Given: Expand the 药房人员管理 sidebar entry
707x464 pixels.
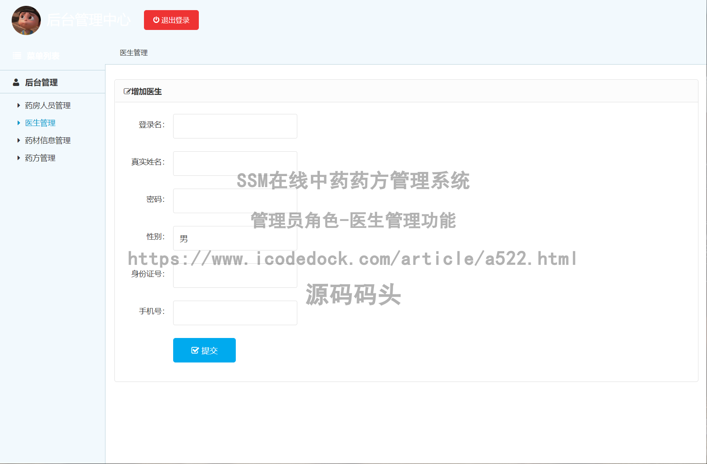Looking at the screenshot, I should (x=47, y=105).
